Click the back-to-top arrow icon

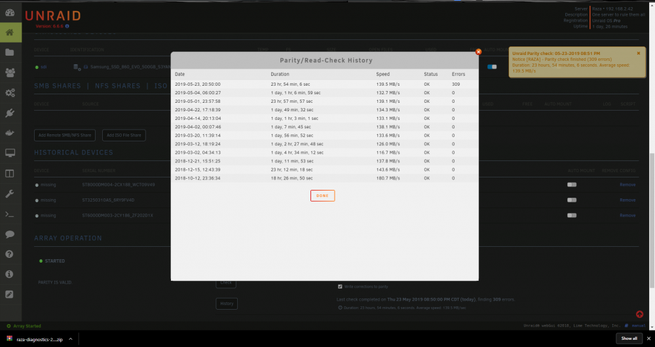(x=639, y=314)
